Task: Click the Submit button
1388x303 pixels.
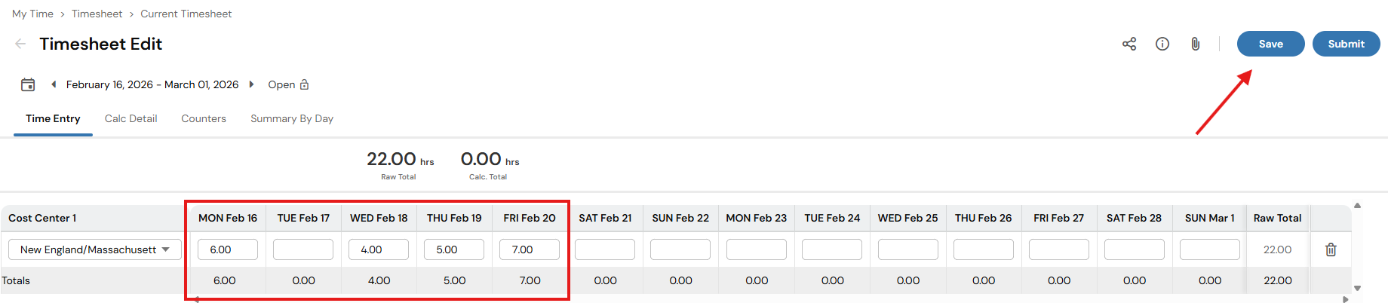Action: pos(1347,44)
